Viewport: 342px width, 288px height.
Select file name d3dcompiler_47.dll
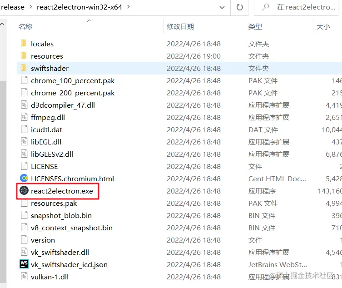coord(63,105)
